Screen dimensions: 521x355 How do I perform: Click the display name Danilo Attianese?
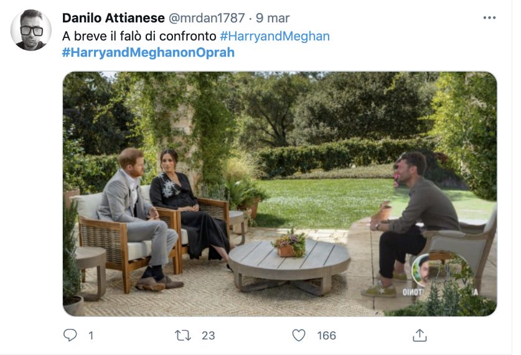pyautogui.click(x=113, y=18)
